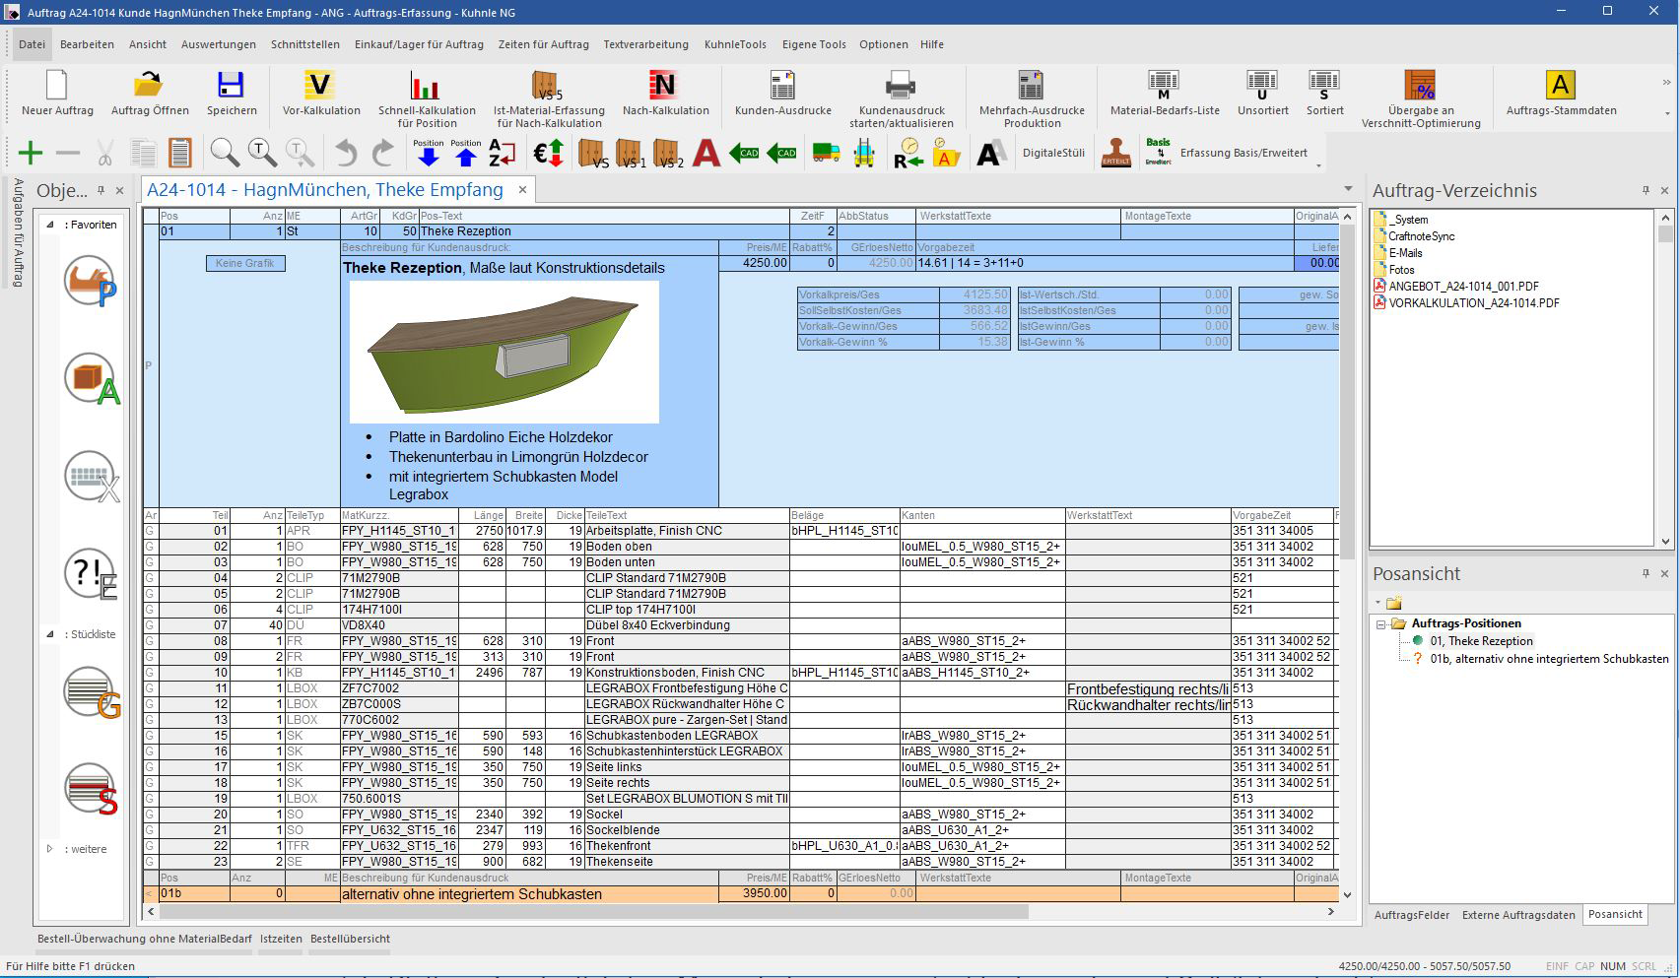Click the Vor-Kalkulation toolbar icon

point(320,86)
